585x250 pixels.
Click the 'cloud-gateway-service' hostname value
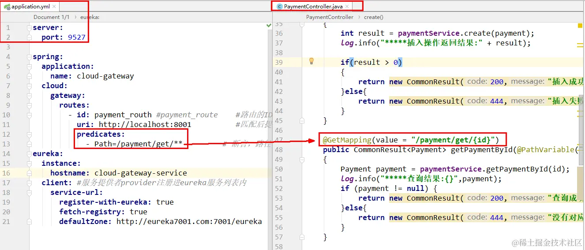click(x=141, y=173)
